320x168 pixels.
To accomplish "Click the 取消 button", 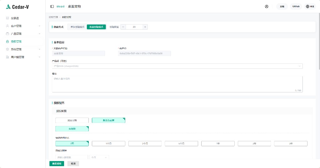I will pyautogui.click(x=73, y=164).
